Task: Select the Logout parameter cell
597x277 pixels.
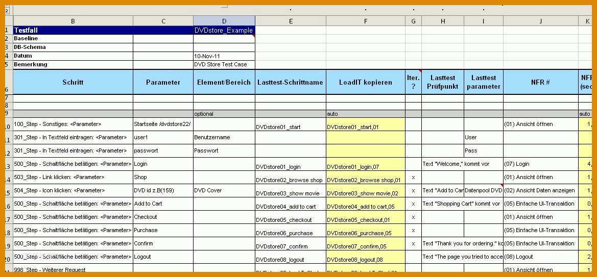Action: pos(163,257)
